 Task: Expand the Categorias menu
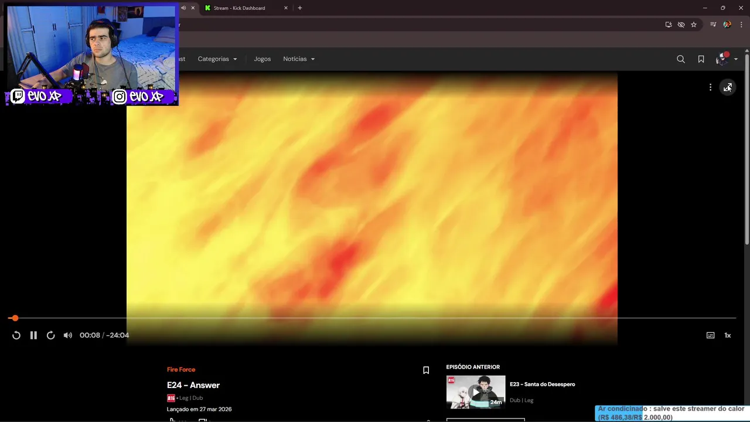[217, 59]
